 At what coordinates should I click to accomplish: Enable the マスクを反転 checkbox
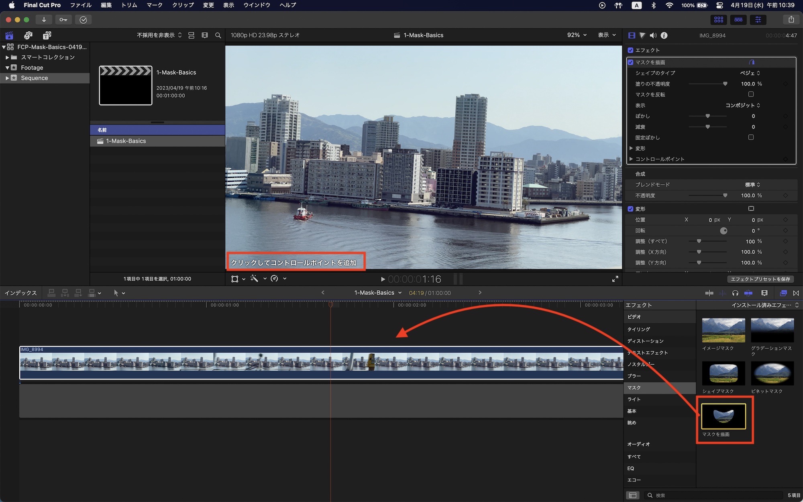pyautogui.click(x=751, y=94)
